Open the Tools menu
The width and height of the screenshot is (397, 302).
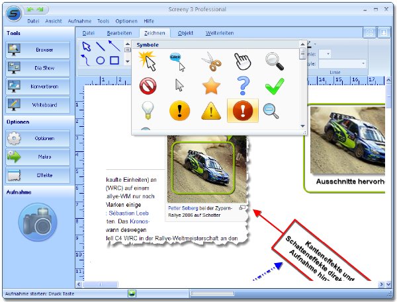pyautogui.click(x=103, y=21)
